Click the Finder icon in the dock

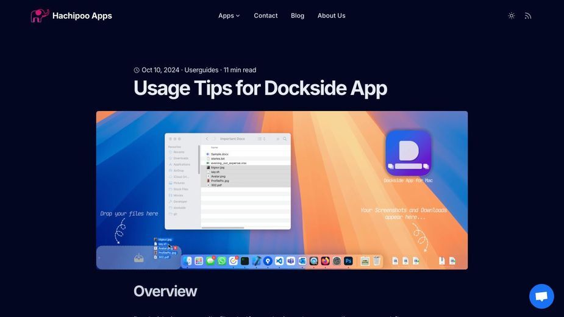[187, 261]
